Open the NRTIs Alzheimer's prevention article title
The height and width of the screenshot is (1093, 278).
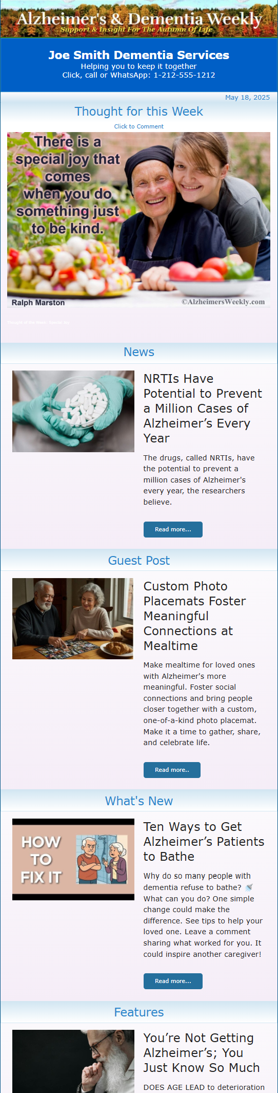tap(203, 409)
